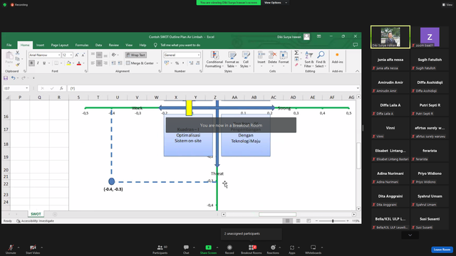The image size is (456, 256).
Task: Toggle Wrap Text in Alignment group
Action: click(136, 55)
